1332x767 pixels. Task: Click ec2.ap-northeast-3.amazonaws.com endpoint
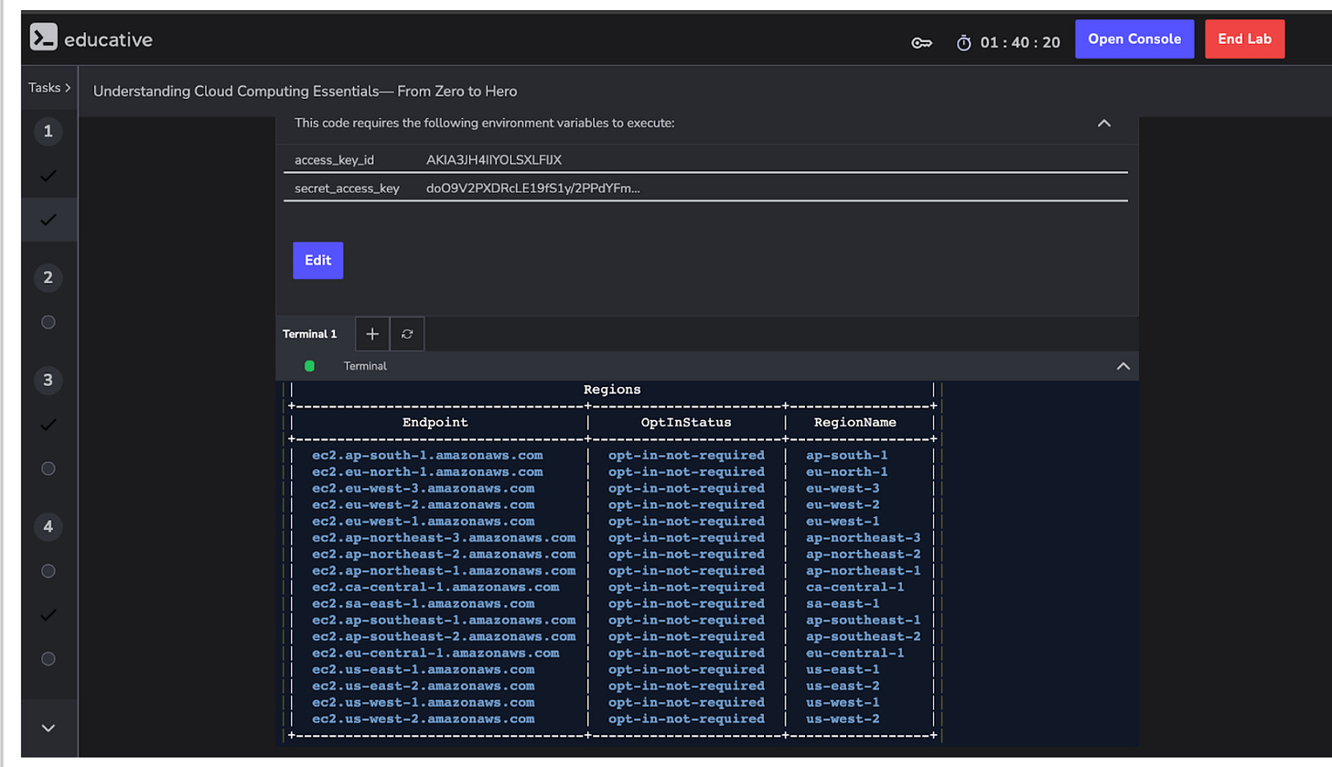tap(444, 538)
